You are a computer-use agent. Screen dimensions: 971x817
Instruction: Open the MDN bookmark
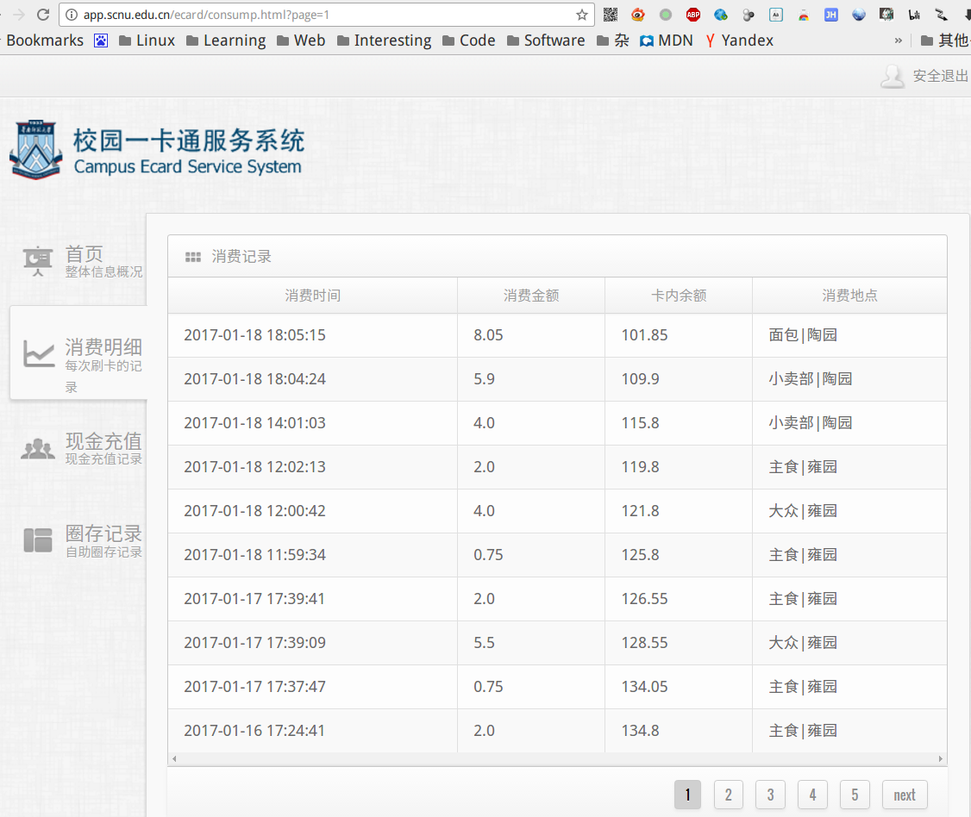(667, 41)
